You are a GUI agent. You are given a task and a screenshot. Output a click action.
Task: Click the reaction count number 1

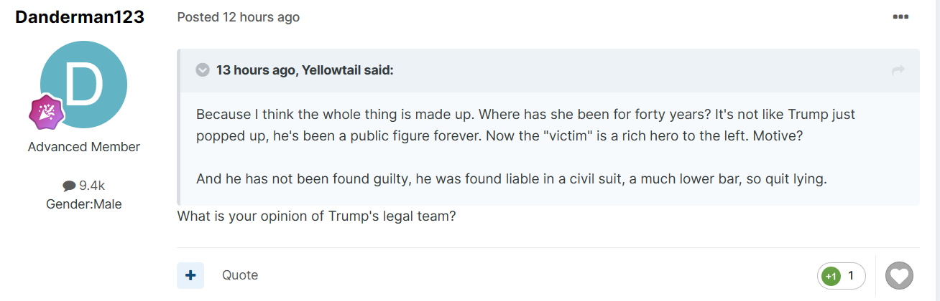(x=851, y=276)
